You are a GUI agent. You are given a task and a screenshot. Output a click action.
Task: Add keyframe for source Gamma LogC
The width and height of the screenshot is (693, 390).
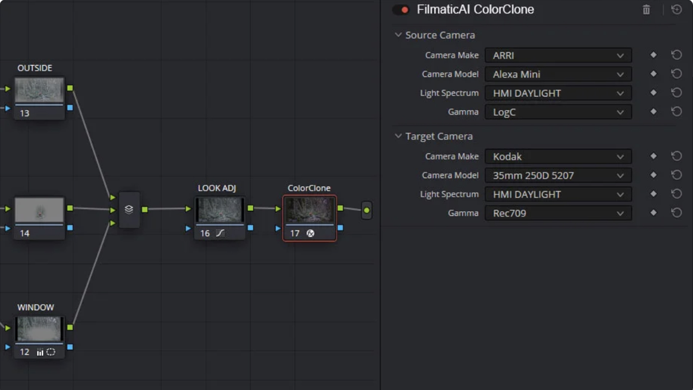[653, 111]
